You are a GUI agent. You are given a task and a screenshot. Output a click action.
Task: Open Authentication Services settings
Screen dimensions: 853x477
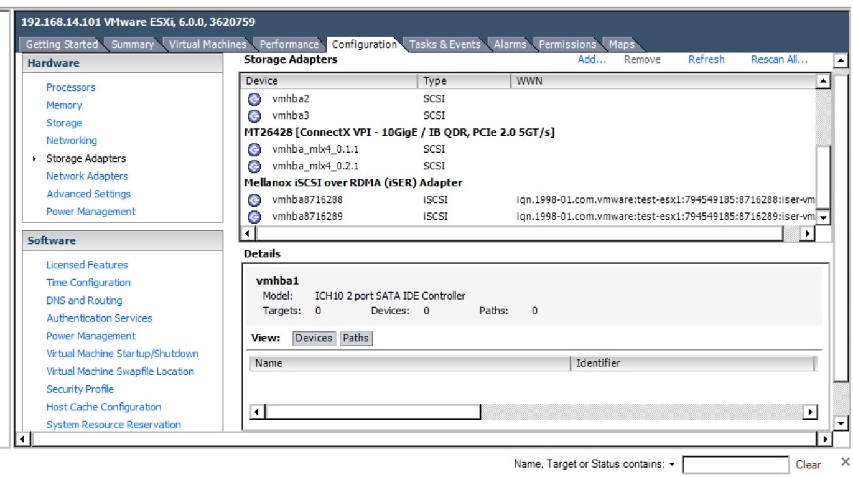[x=99, y=318]
